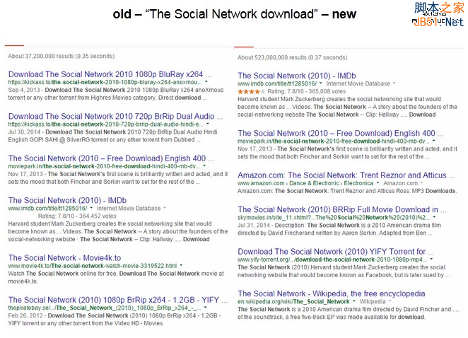
Task: Click the yify-torrent.org green URL
Action: pyautogui.click(x=332, y=260)
